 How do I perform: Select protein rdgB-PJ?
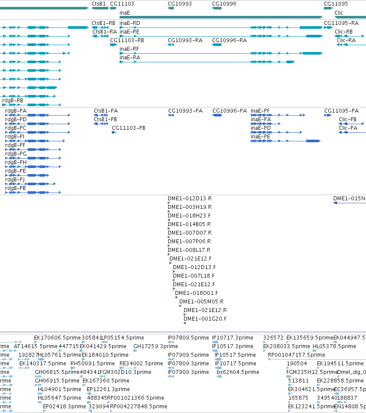[15, 180]
